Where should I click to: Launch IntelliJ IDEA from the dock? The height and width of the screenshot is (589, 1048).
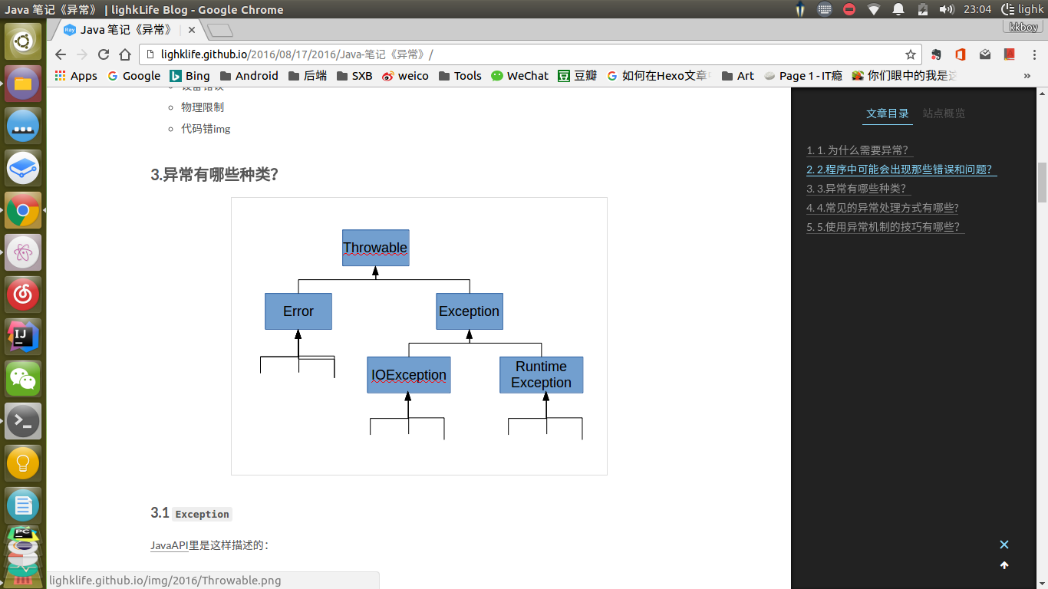[x=23, y=336]
